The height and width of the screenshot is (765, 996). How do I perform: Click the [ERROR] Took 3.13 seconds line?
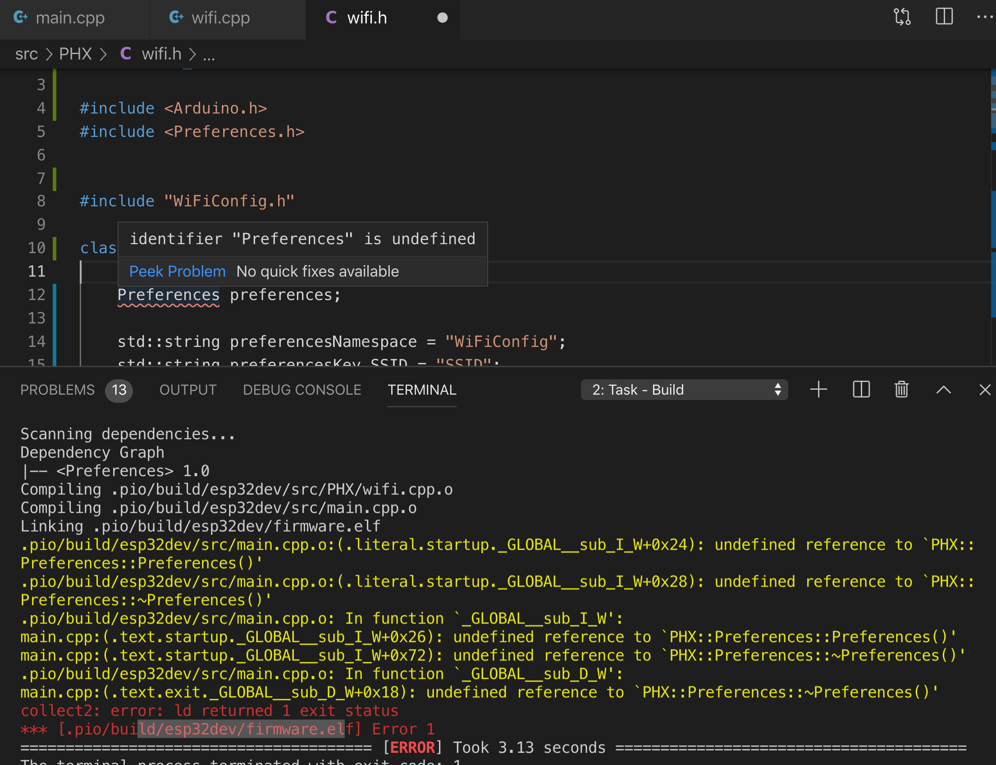[493, 748]
